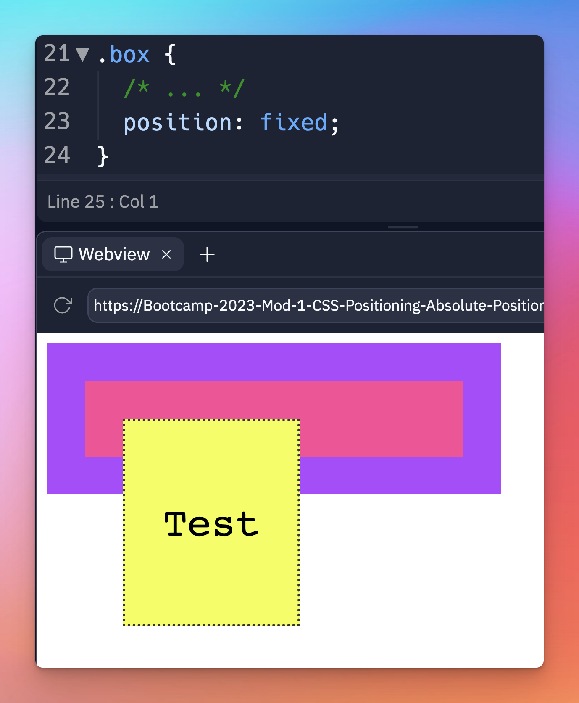Select line number 23 in the gutter

57,122
